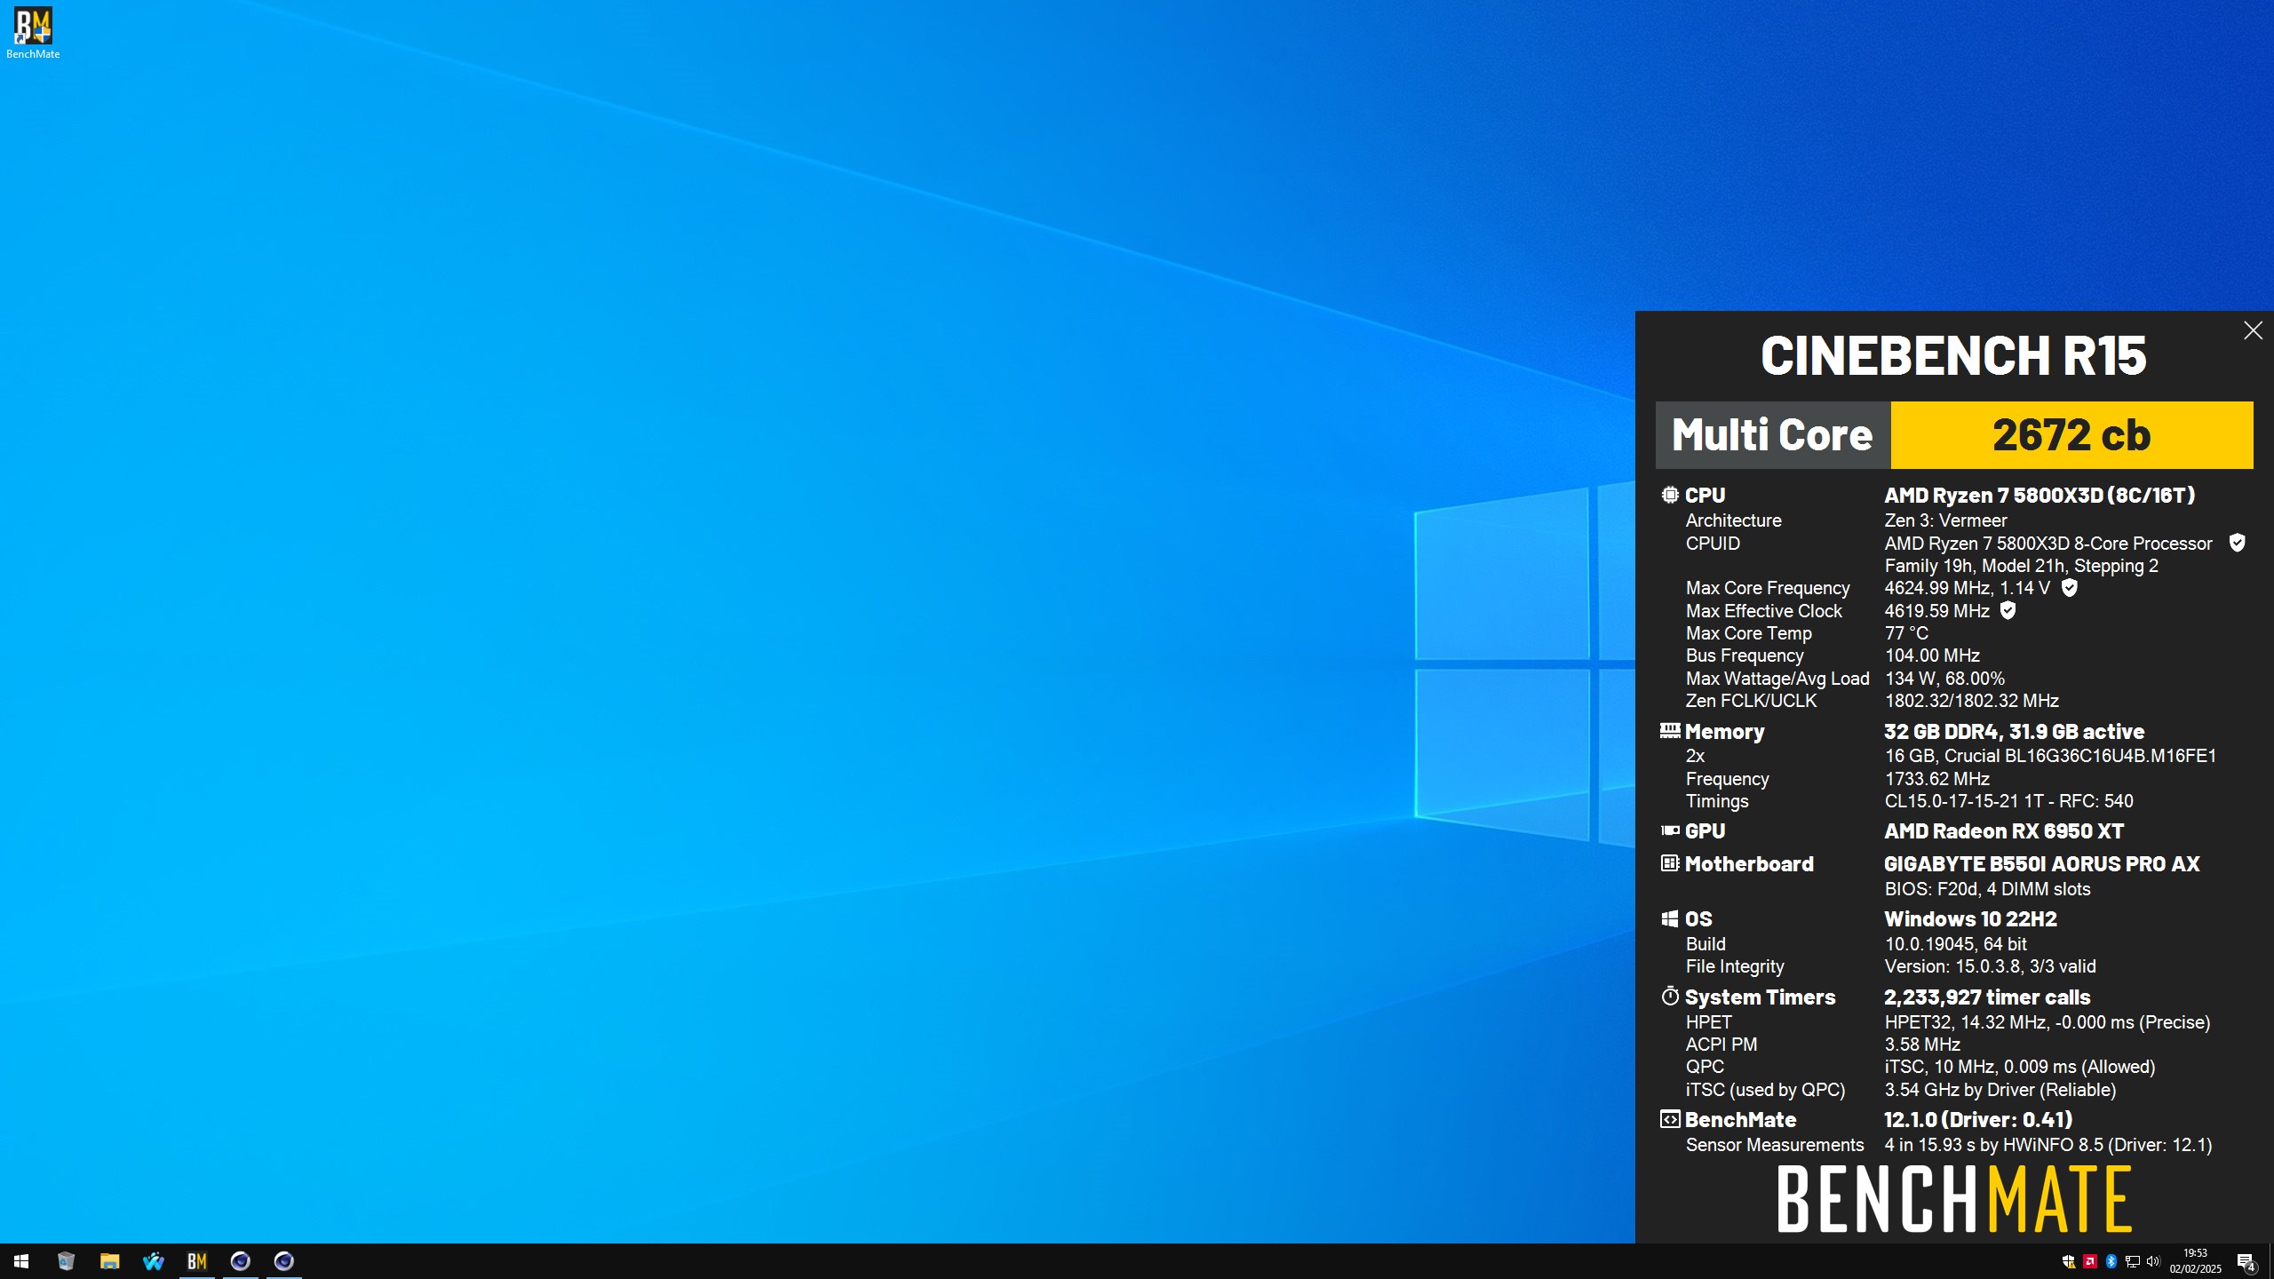Click the System Timers stopwatch icon
Viewport: 2274px width, 1279px height.
coord(1670,996)
